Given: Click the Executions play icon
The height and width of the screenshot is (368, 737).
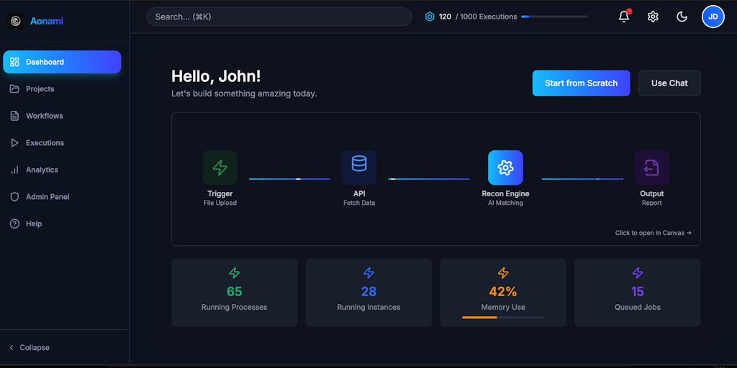Looking at the screenshot, I should (14, 143).
